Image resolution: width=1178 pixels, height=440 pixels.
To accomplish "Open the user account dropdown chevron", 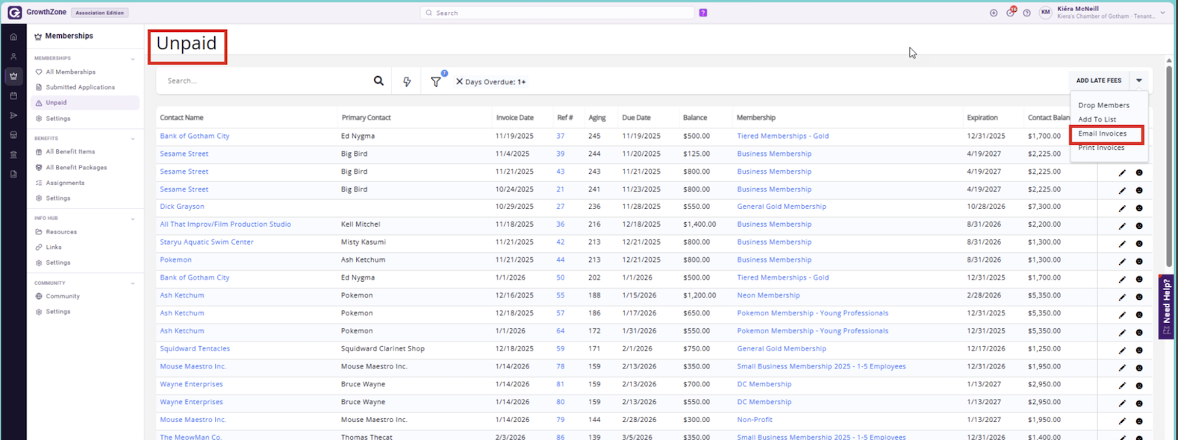I will click(1162, 13).
